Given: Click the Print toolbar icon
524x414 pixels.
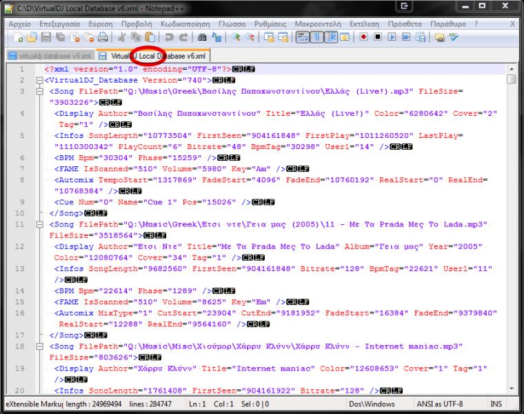Looking at the screenshot, I should coord(103,37).
